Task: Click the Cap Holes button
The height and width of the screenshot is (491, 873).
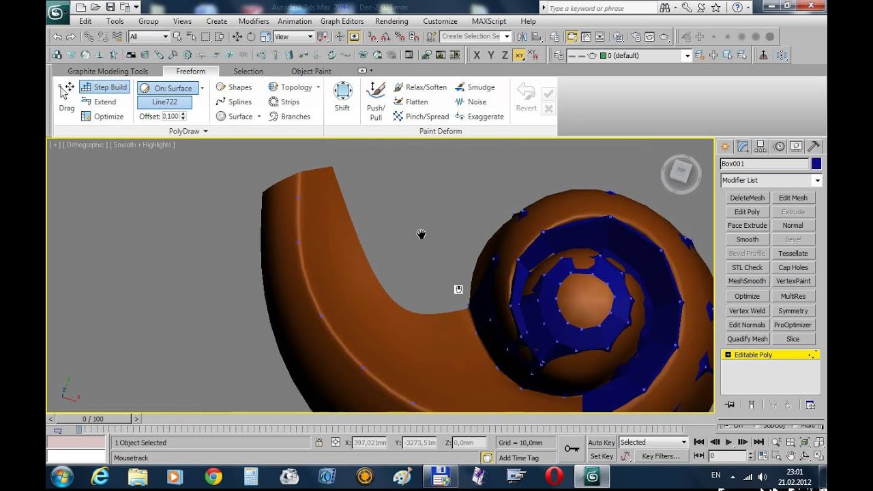Action: point(793,267)
